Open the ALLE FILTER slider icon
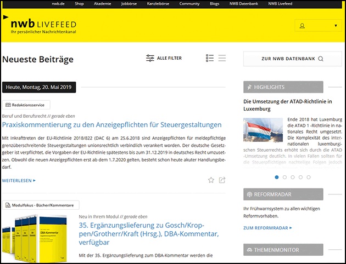The height and width of the screenshot is (264, 346). (x=150, y=58)
